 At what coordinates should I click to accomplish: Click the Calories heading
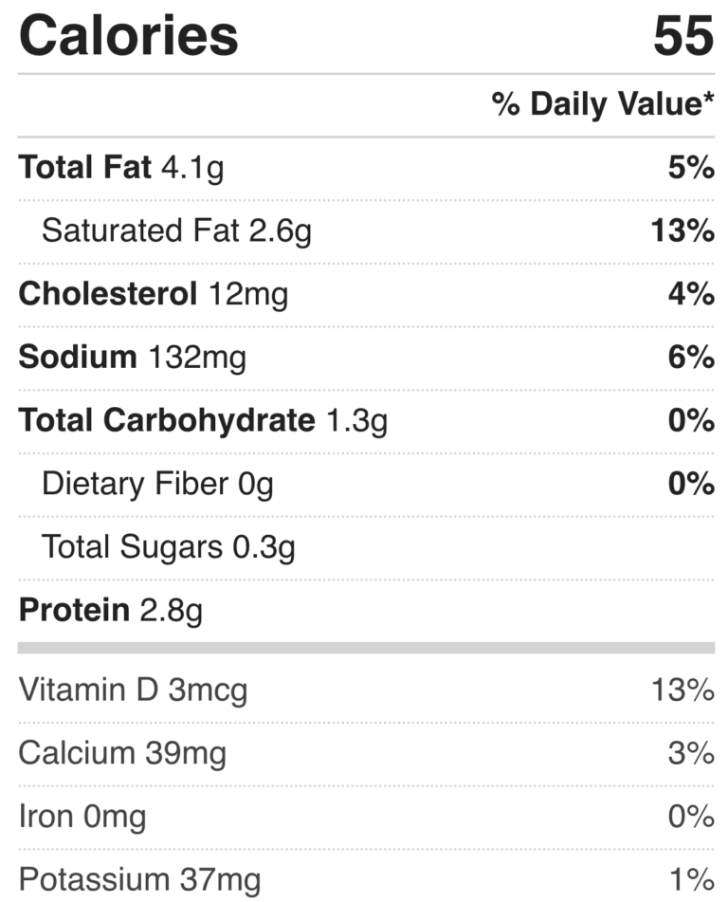(128, 35)
